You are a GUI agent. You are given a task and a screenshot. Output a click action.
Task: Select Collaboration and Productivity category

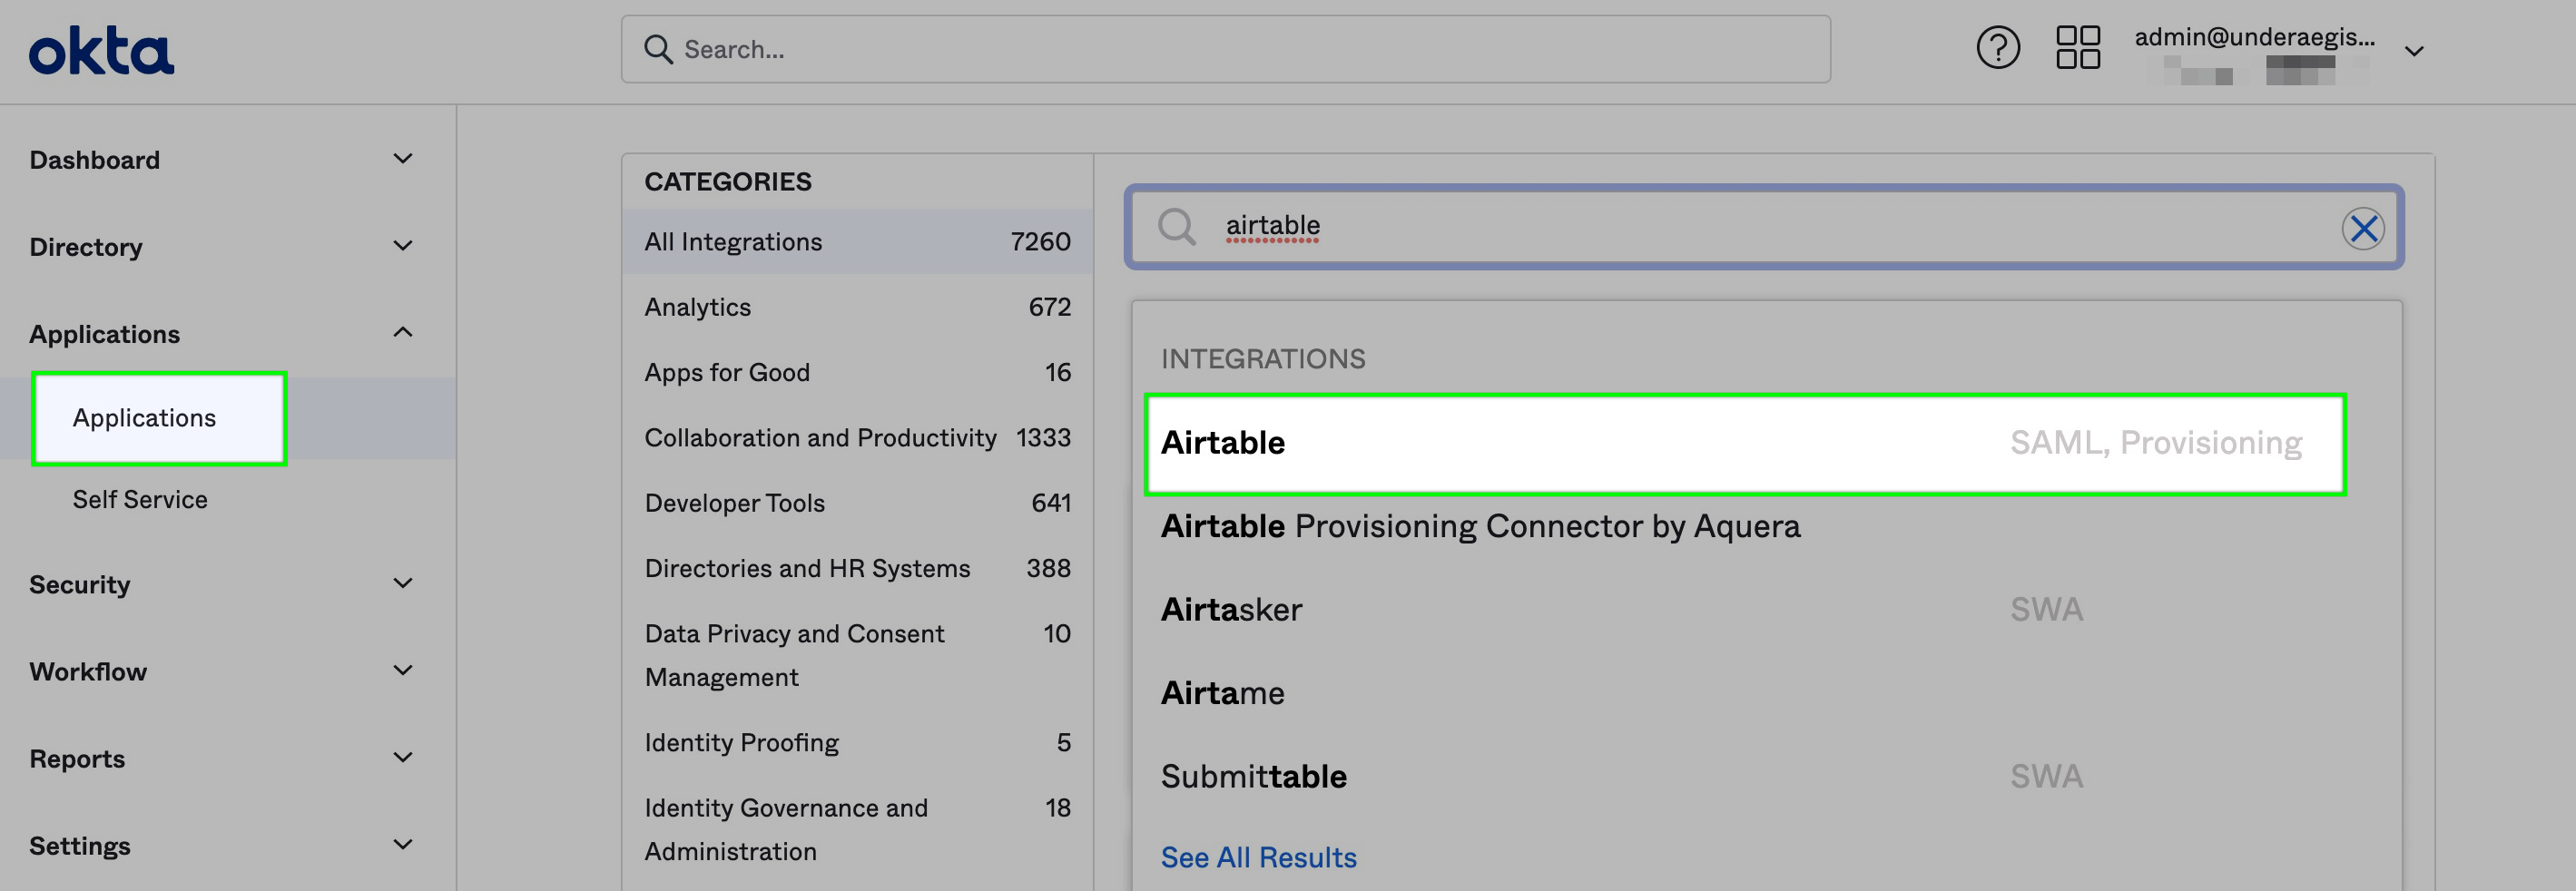(857, 437)
